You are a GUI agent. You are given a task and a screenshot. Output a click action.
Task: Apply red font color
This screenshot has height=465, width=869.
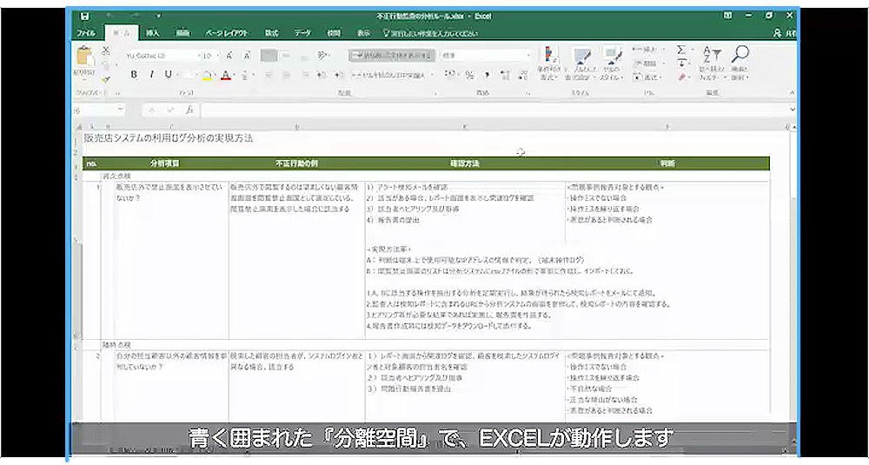pyautogui.click(x=226, y=75)
